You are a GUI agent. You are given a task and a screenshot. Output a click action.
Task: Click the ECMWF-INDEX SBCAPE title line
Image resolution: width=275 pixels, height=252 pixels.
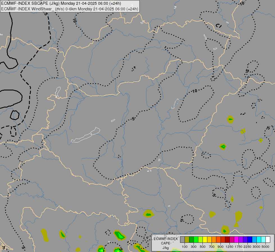pos(61,3)
